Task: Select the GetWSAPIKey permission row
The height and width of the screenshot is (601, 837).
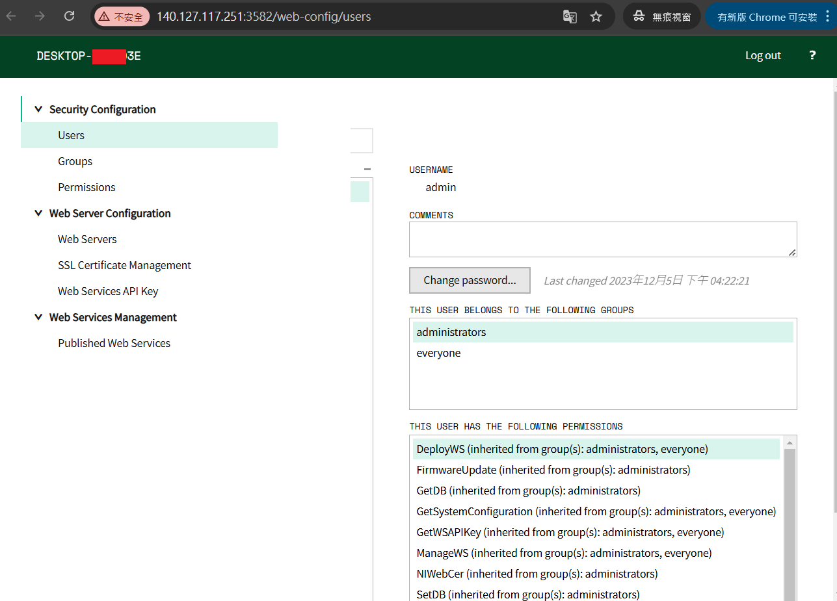Action: (x=596, y=532)
